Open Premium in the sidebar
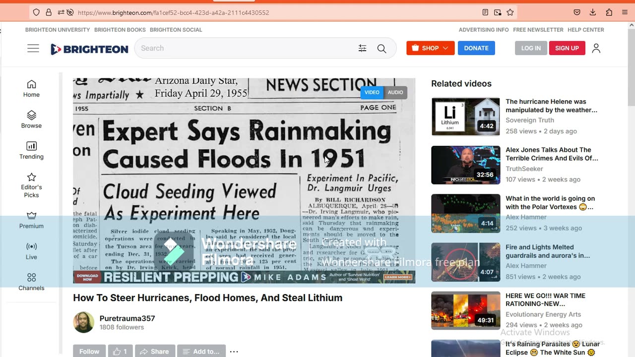This screenshot has height=357, width=635. tap(31, 220)
